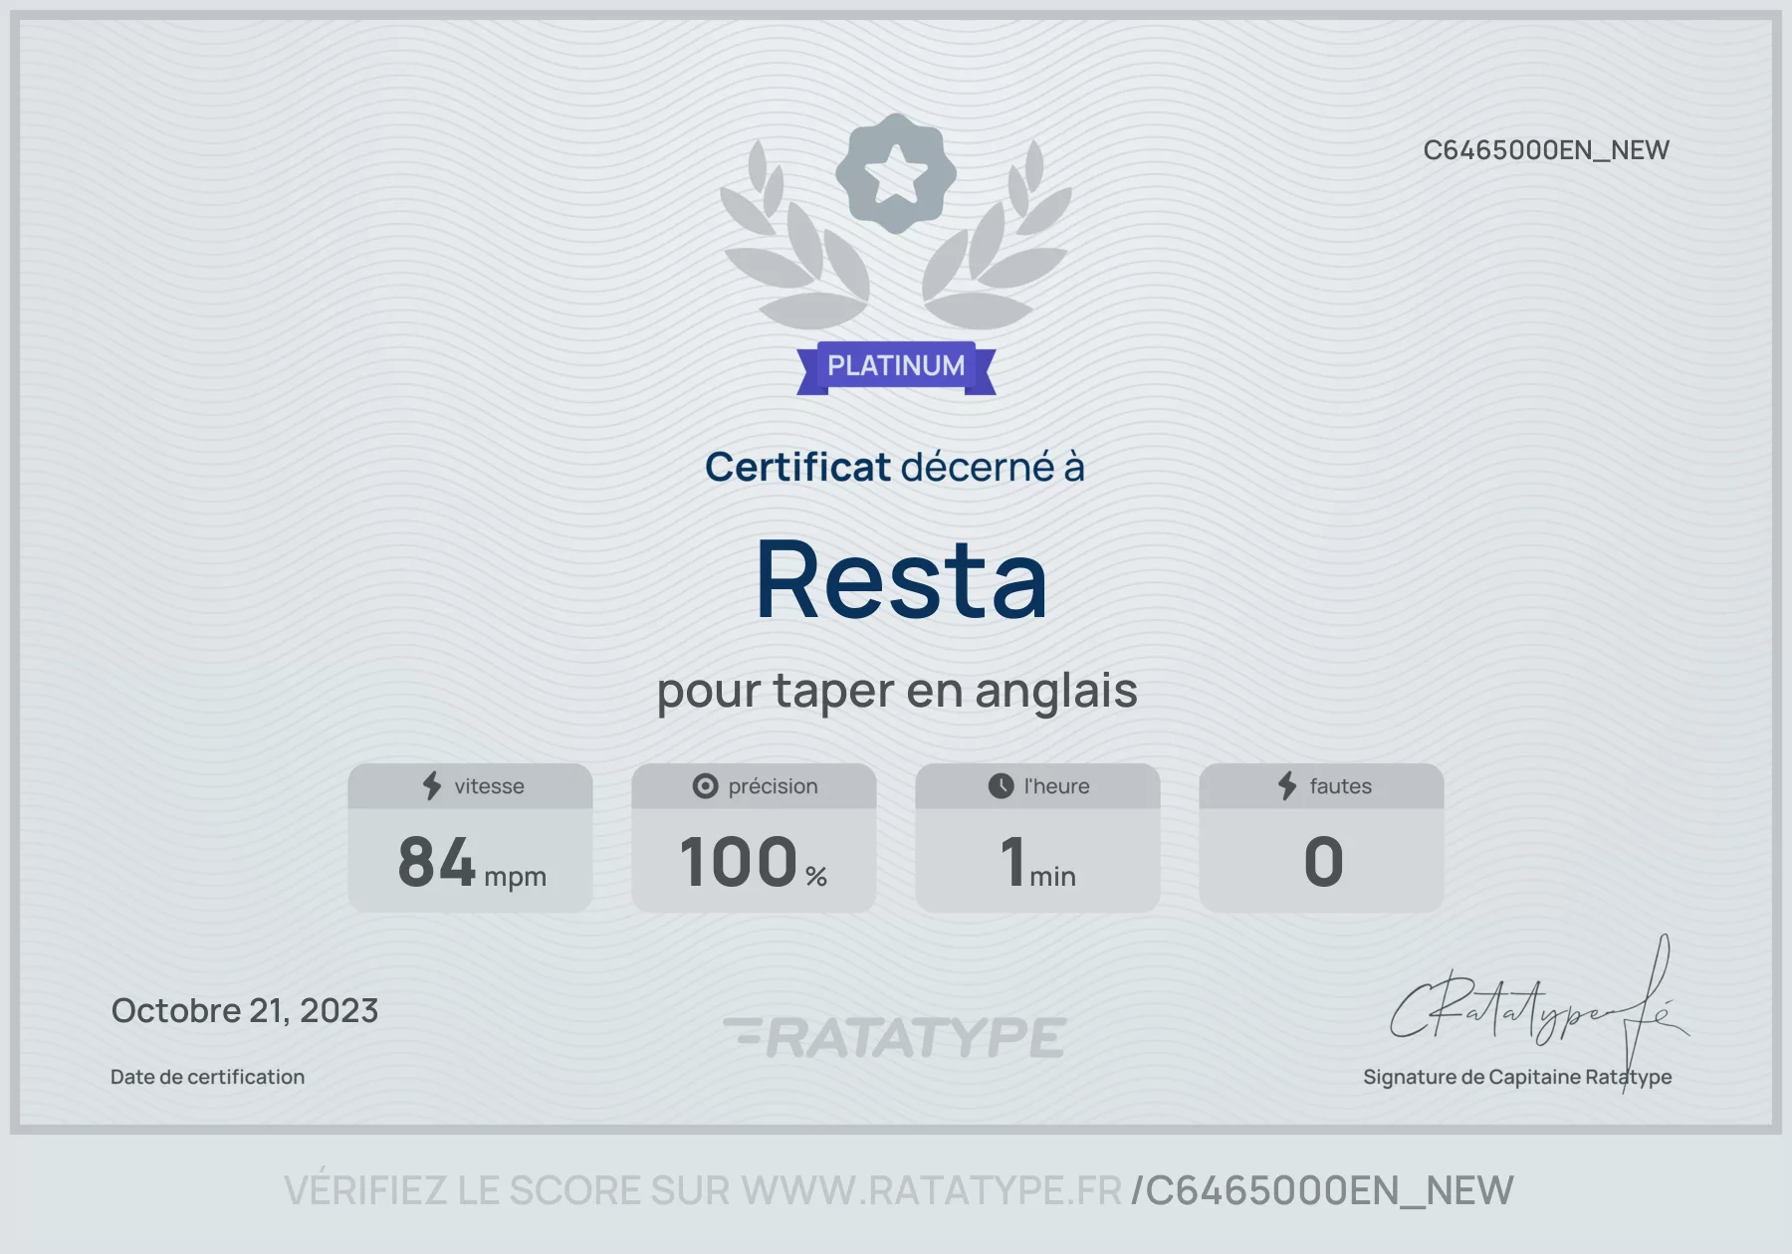Select the PLATINUM ribbon label
This screenshot has width=1792, height=1254.
coord(896,366)
